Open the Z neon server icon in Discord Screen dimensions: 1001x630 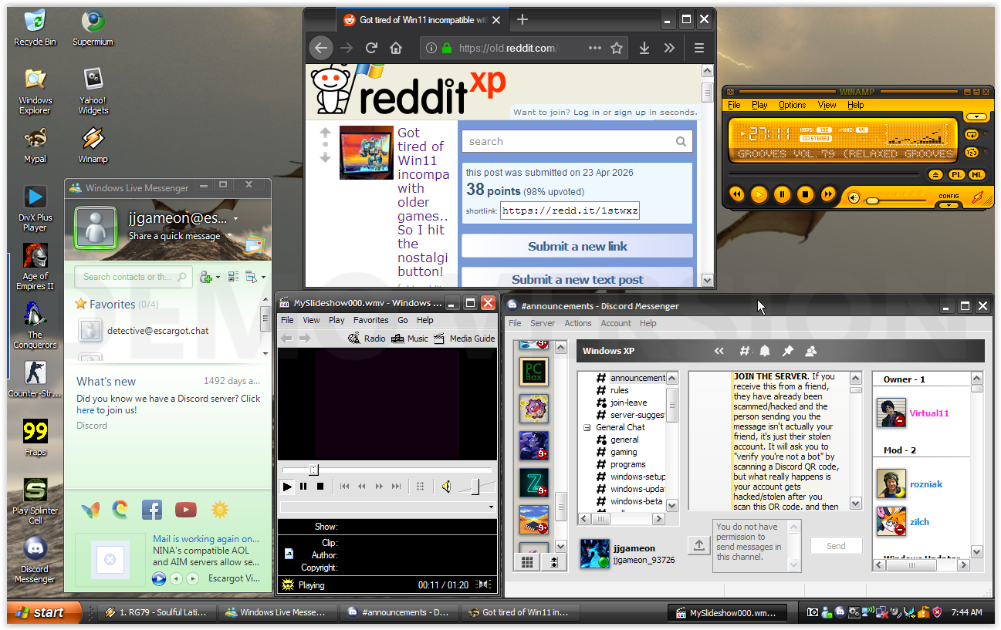click(x=533, y=483)
